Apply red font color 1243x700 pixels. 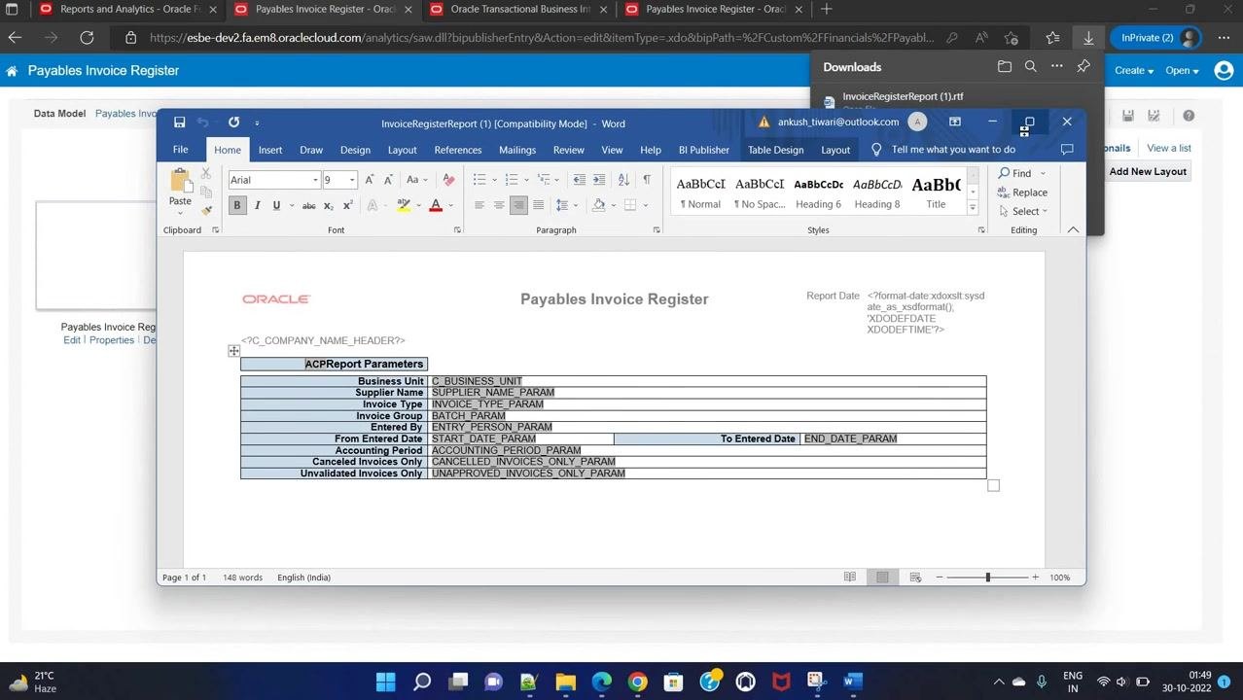click(436, 205)
